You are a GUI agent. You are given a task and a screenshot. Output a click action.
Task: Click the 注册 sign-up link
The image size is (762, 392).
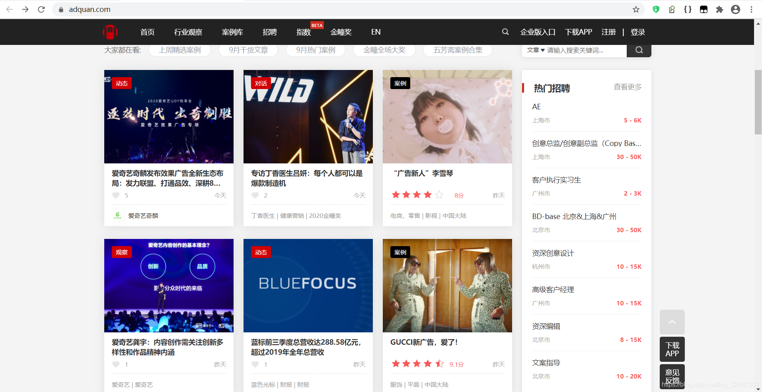pyautogui.click(x=608, y=32)
